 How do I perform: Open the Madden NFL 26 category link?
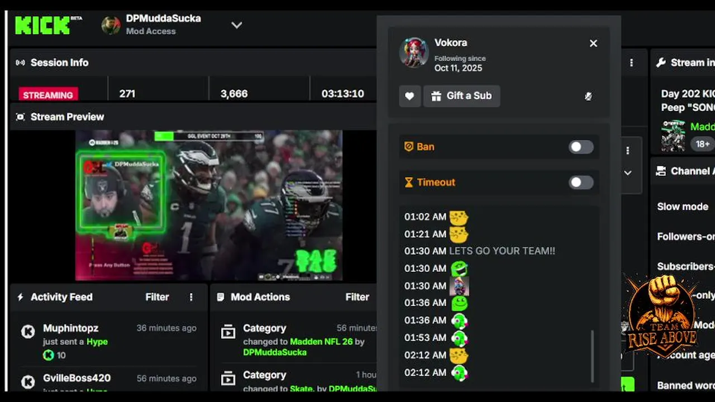click(321, 341)
